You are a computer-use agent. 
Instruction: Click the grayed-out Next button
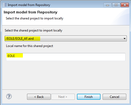(x=63, y=97)
